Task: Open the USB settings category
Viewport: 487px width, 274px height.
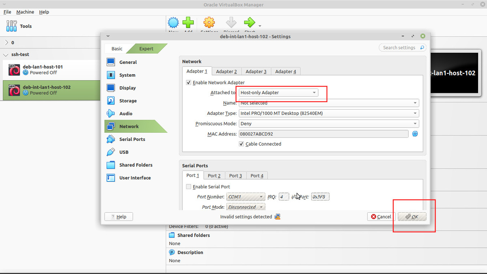Action: click(x=136, y=152)
